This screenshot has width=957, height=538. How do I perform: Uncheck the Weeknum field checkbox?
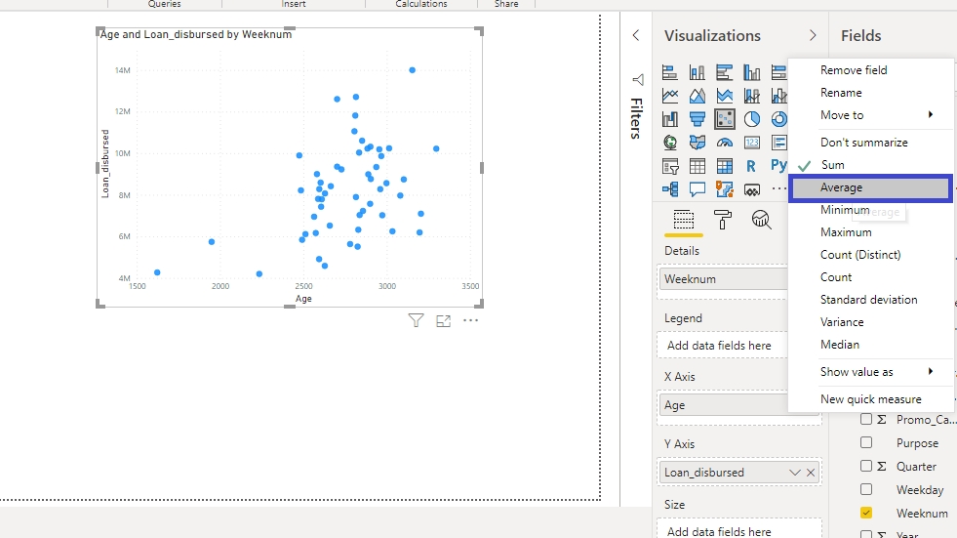click(866, 513)
